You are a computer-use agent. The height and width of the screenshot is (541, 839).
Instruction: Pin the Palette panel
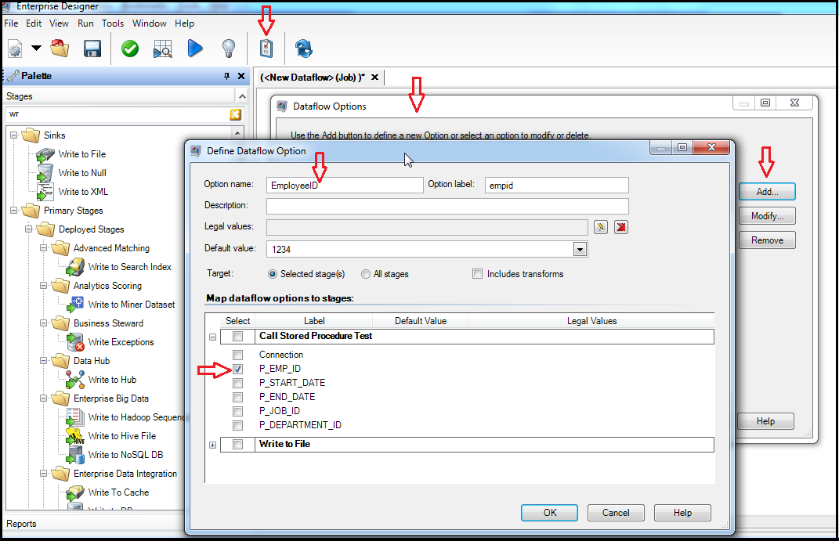[227, 76]
